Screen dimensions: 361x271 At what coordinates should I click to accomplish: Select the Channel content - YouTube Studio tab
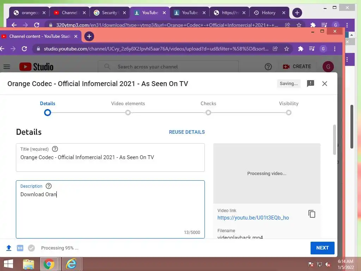coord(39,36)
